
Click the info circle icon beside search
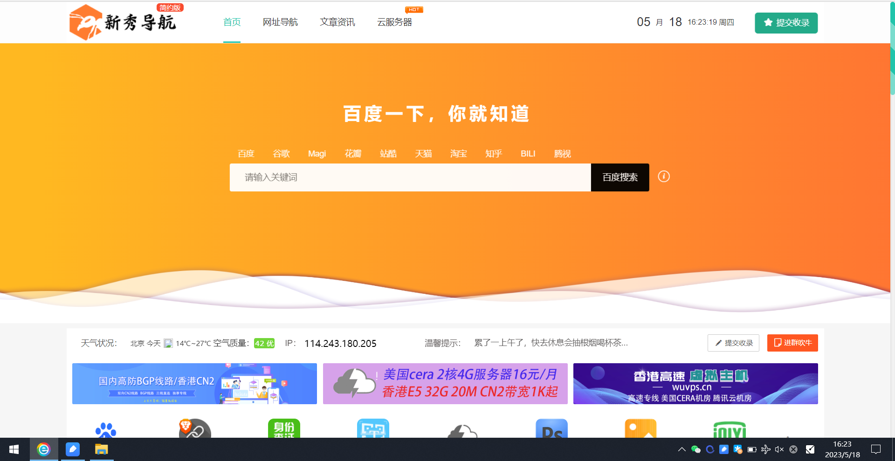664,176
